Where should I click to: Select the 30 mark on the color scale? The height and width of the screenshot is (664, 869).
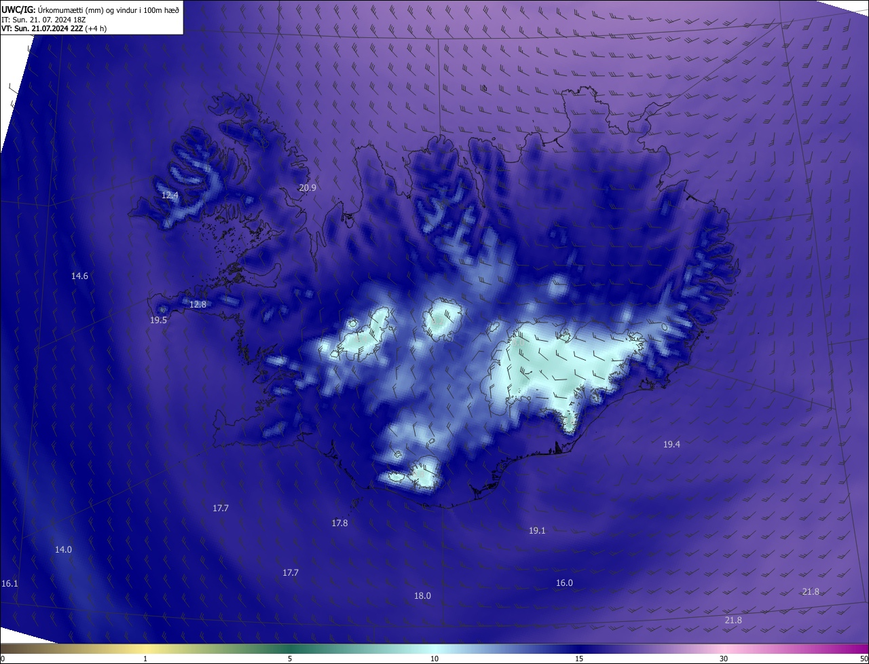tap(724, 659)
